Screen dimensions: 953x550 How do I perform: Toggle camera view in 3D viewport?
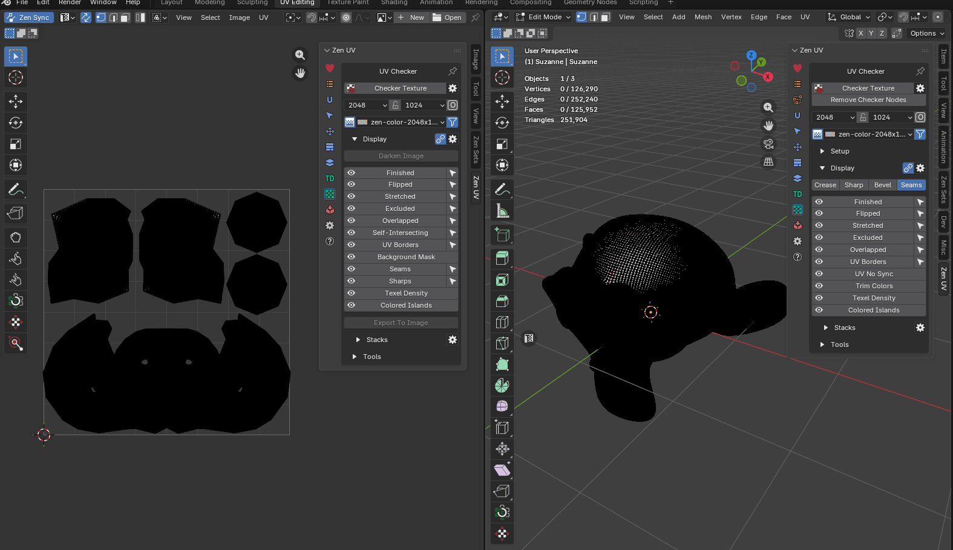click(768, 144)
